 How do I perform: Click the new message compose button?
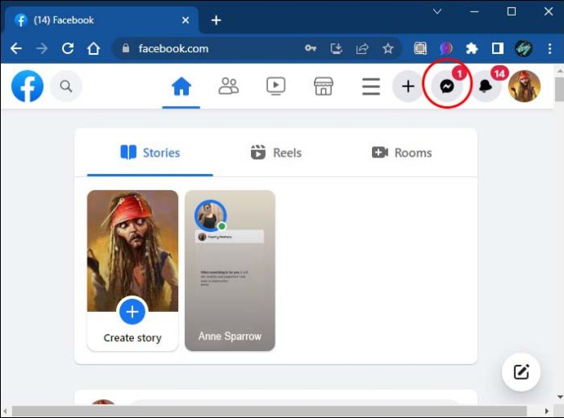[521, 373]
